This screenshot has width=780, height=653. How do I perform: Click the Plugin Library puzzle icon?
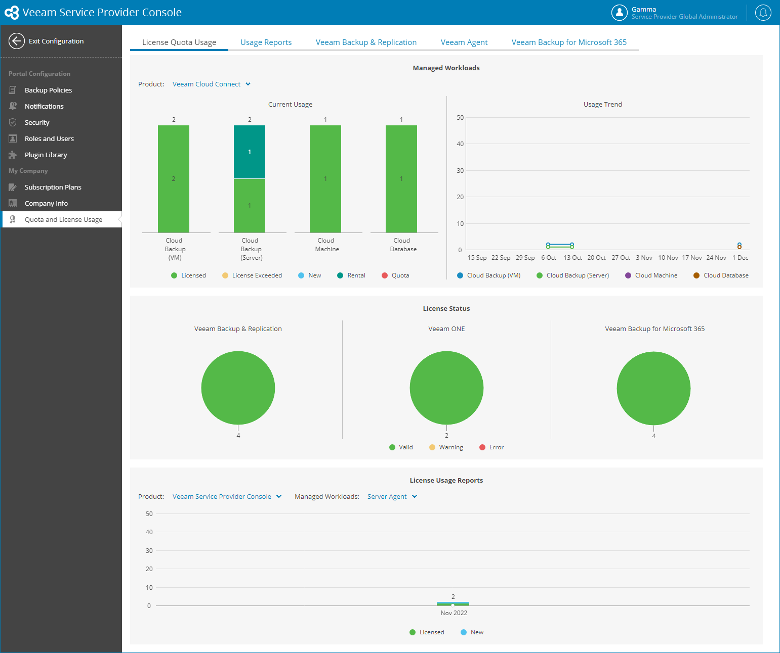coord(13,155)
